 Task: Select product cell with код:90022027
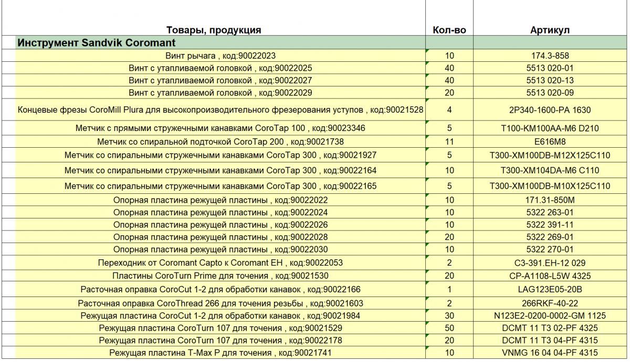(x=220, y=81)
